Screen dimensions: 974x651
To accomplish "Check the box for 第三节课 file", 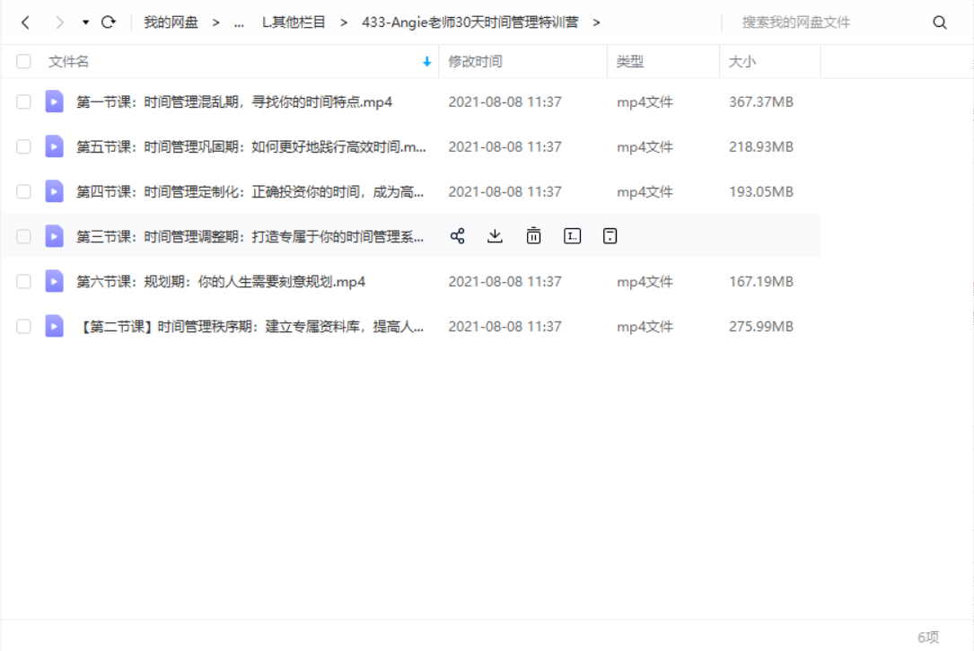I will (x=23, y=237).
